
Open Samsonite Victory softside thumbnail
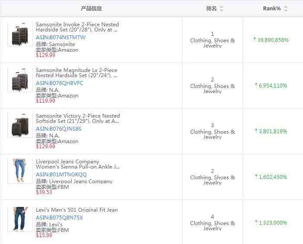tap(20, 126)
